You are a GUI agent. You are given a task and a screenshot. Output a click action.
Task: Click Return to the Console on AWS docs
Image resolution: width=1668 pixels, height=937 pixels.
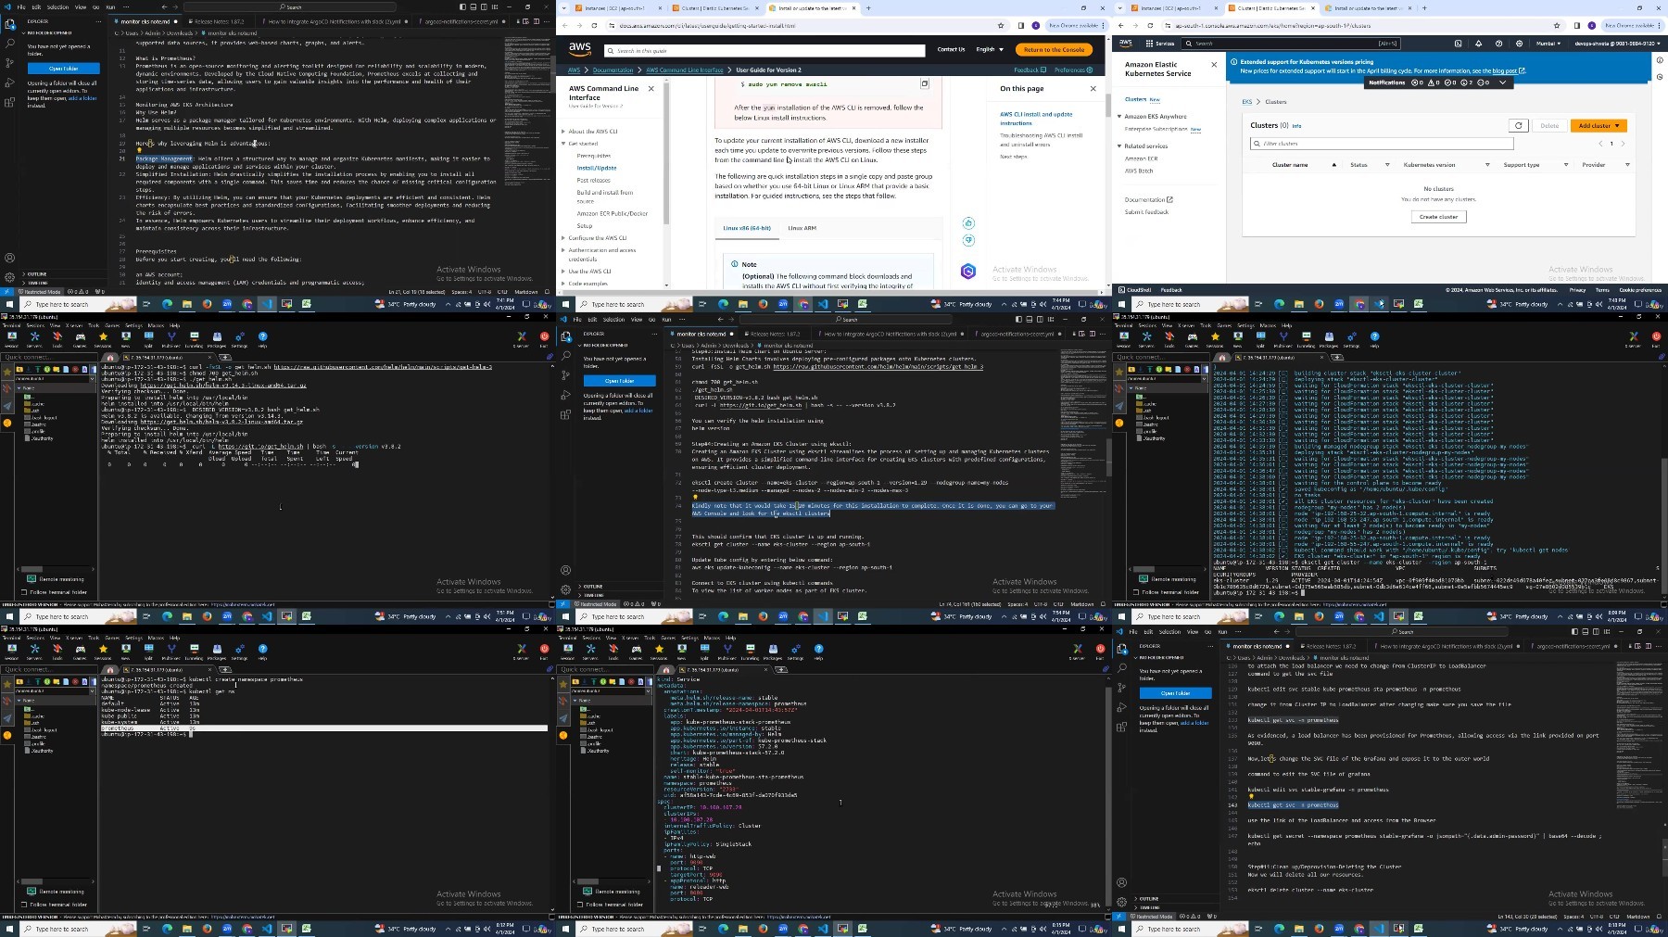1055,49
